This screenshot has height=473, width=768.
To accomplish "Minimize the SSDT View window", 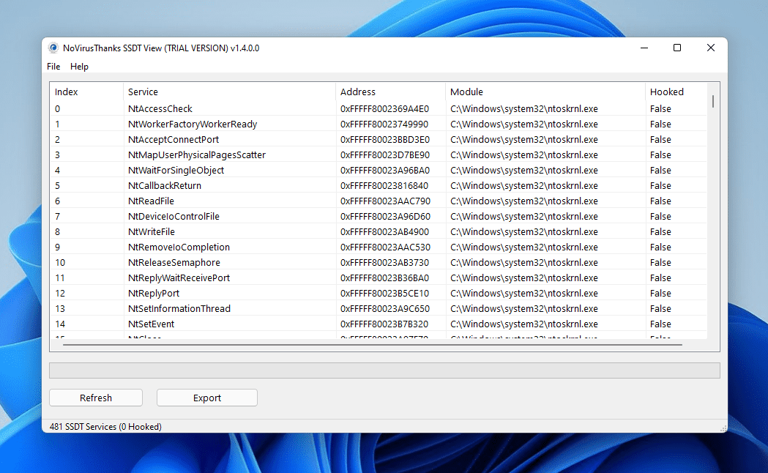I will point(644,48).
